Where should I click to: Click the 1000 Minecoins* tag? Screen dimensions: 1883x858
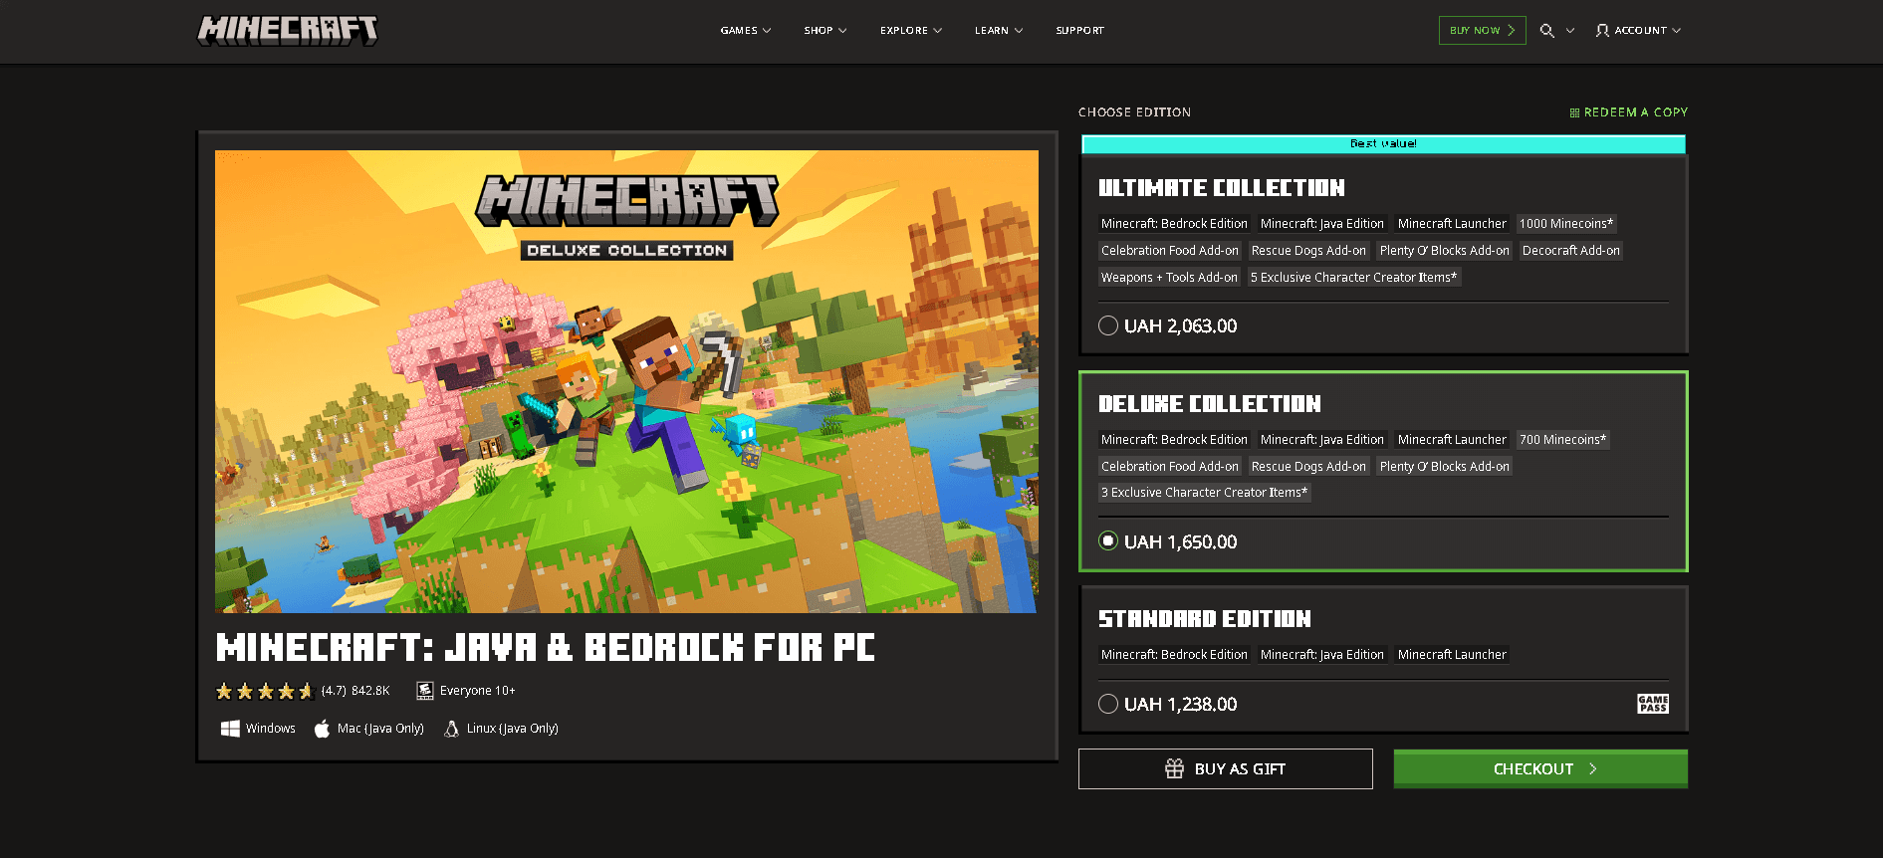coord(1566,224)
